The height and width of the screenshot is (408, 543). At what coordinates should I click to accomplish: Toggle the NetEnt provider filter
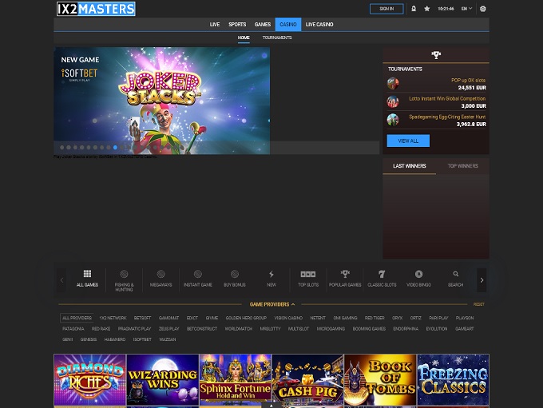pos(317,318)
